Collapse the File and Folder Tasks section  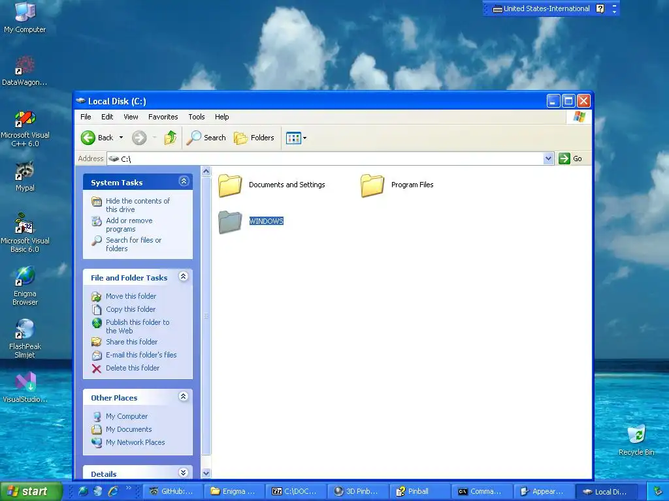coord(184,277)
